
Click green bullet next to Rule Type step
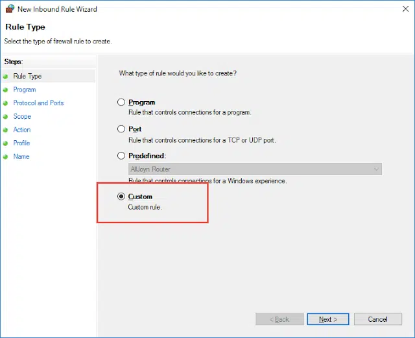pyautogui.click(x=6, y=77)
